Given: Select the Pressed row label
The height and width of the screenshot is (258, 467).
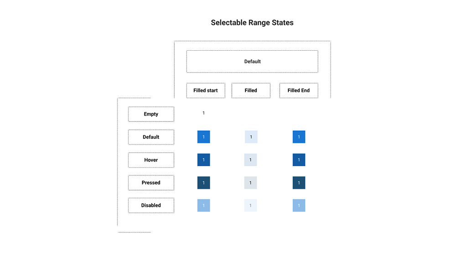Looking at the screenshot, I should click(x=151, y=183).
